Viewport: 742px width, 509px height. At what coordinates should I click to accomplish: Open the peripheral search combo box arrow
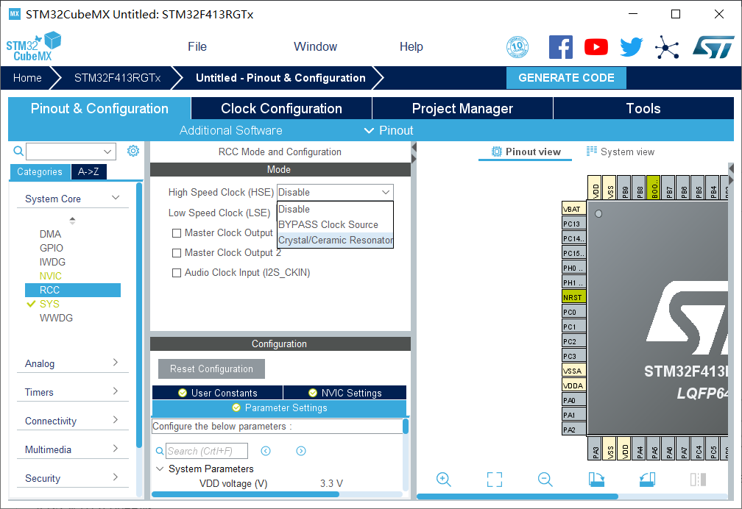point(108,152)
